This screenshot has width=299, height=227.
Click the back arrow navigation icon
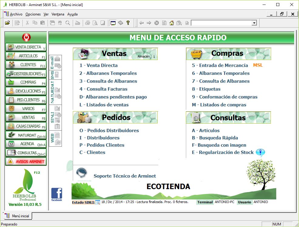[141, 23]
